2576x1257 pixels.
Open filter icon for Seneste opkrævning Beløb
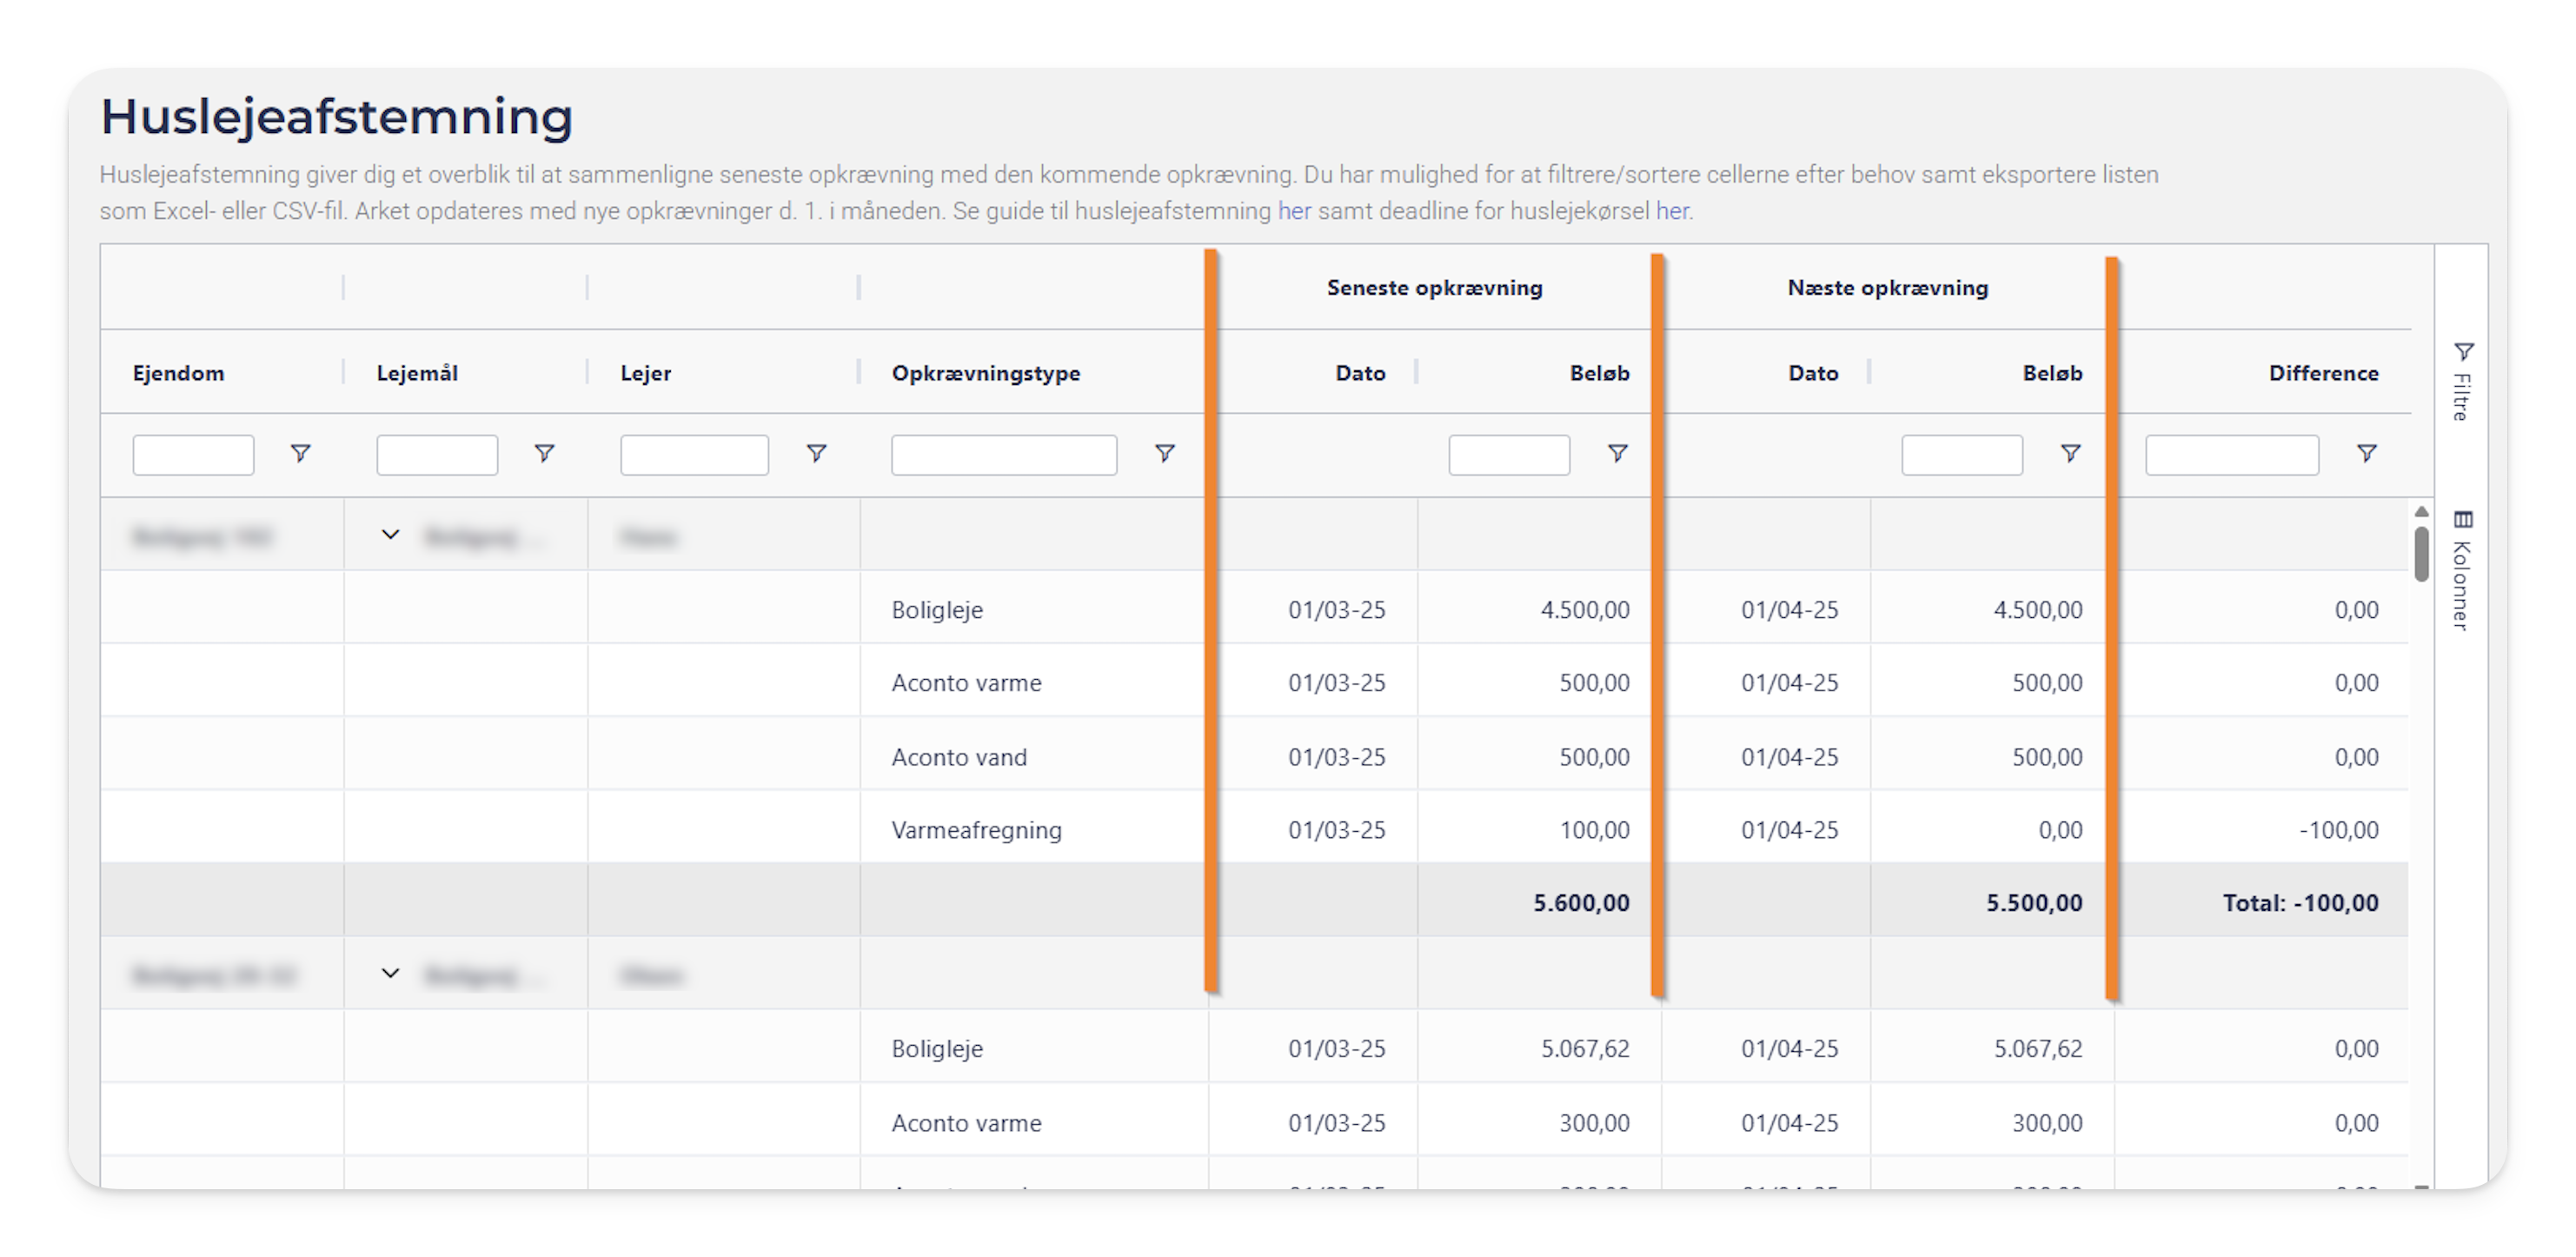click(1617, 454)
